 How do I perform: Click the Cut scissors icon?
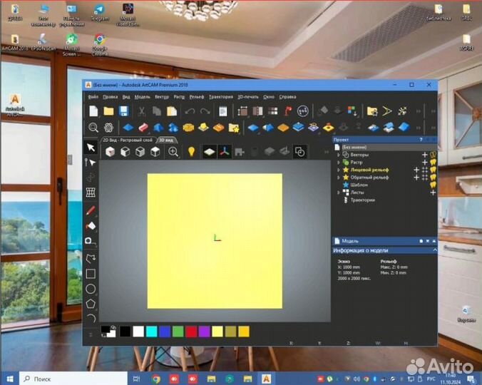click(x=141, y=111)
